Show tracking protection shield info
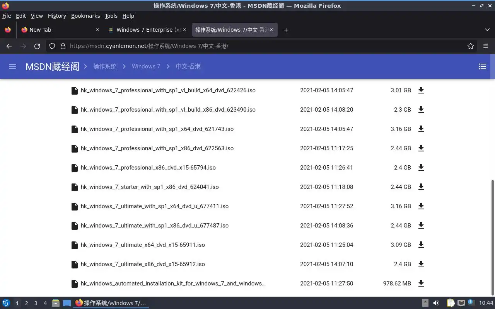Viewport: 495px width, 309px height. click(x=52, y=46)
